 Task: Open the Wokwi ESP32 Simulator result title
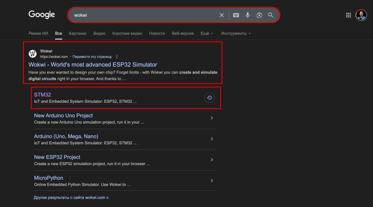pos(93,65)
